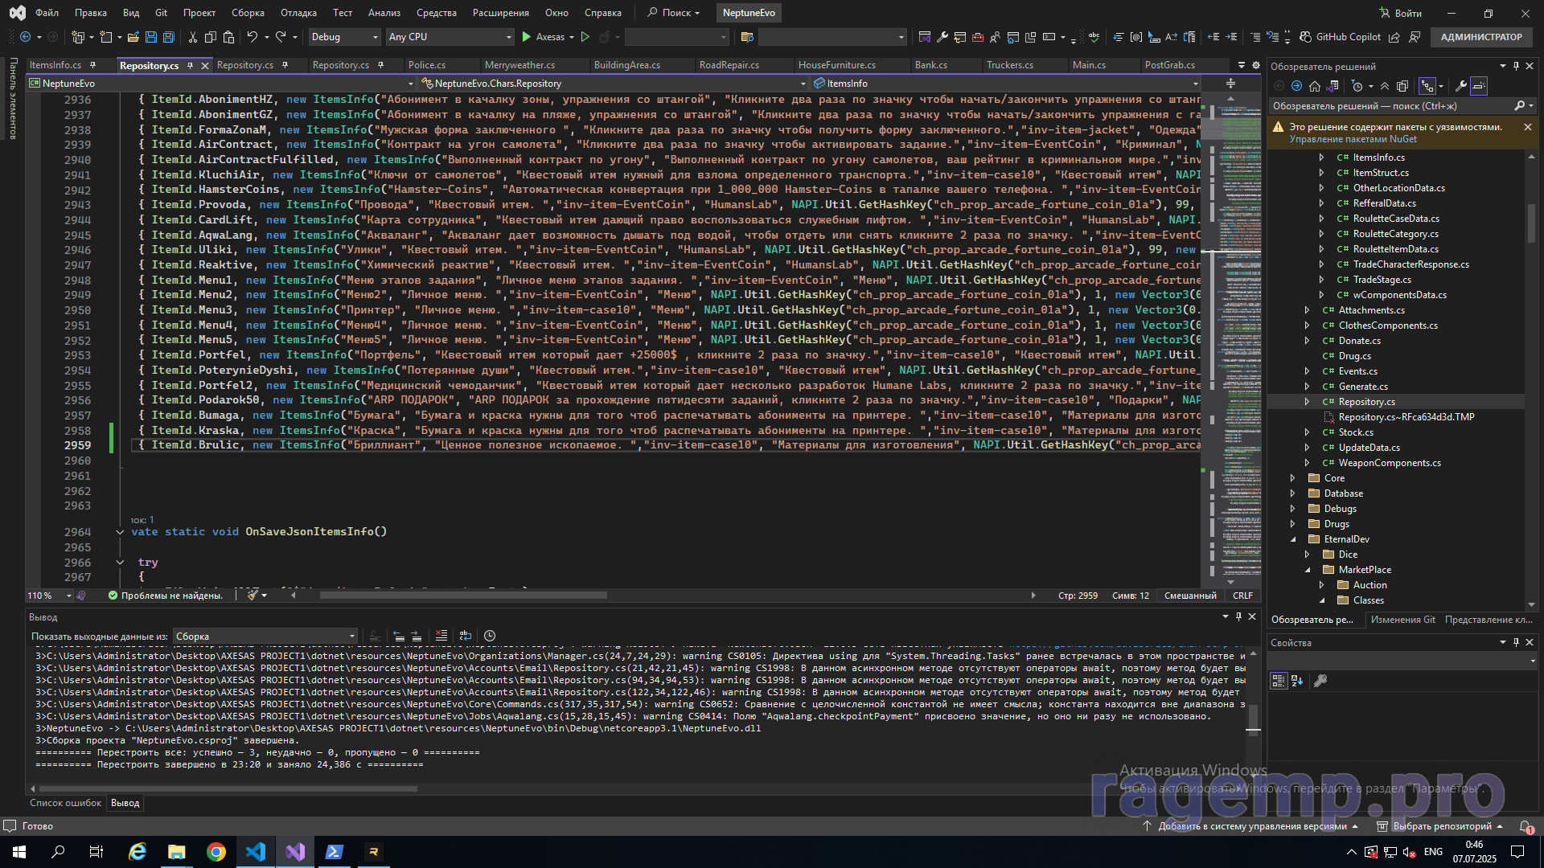The image size is (1544, 868).
Task: Click the Find in Files folder icon
Action: click(x=747, y=37)
